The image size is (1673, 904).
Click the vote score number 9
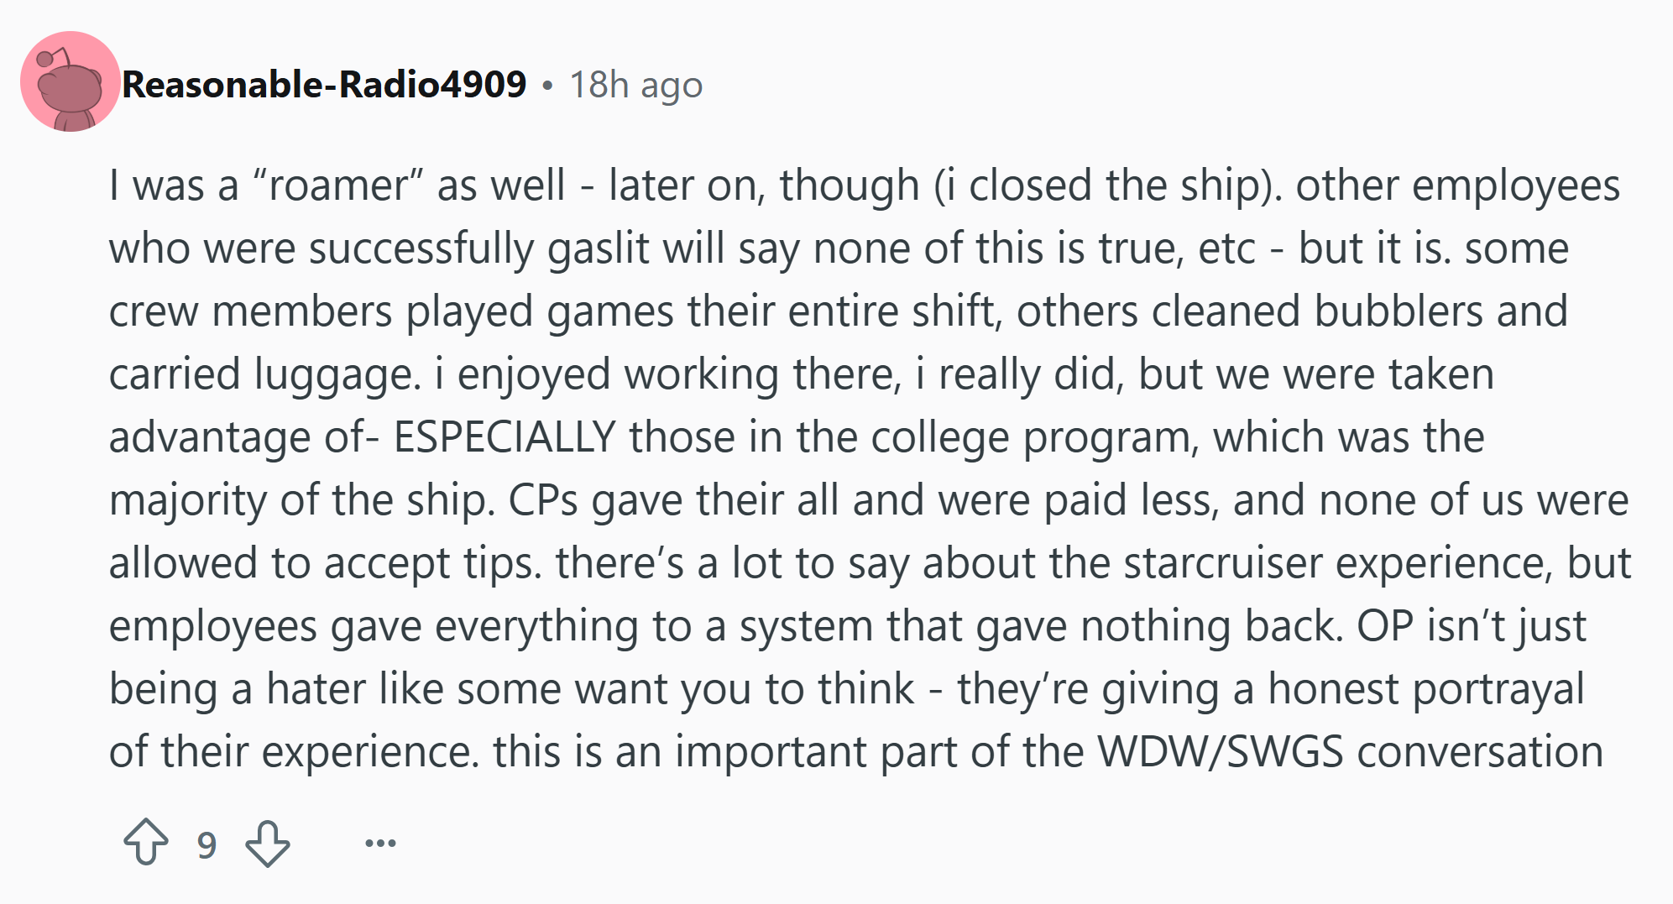(x=207, y=844)
